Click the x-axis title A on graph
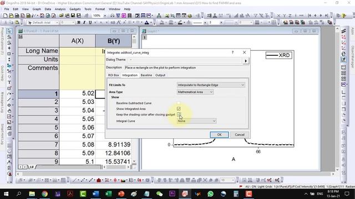The image size is (355, 199). [x=234, y=159]
